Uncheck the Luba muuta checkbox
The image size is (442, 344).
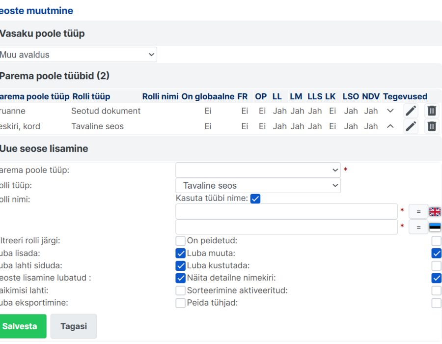(437, 253)
